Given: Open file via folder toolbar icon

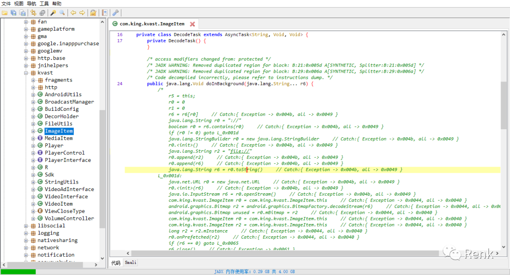Looking at the screenshot, I should click(x=5, y=13).
